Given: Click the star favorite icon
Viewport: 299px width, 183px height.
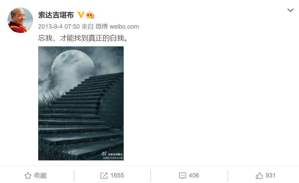Looking at the screenshot, I should pos(28,176).
